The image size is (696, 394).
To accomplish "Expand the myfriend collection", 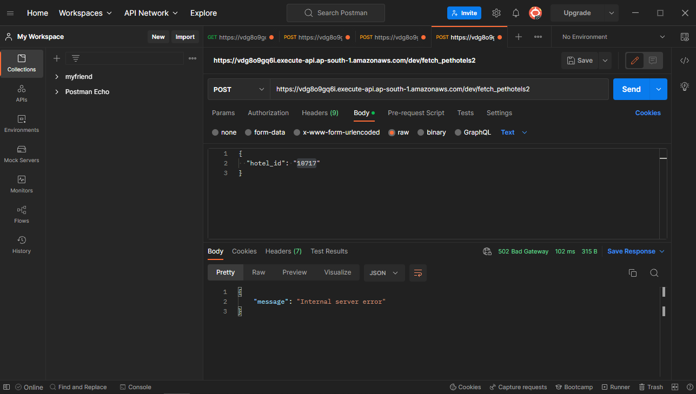I will pyautogui.click(x=57, y=77).
